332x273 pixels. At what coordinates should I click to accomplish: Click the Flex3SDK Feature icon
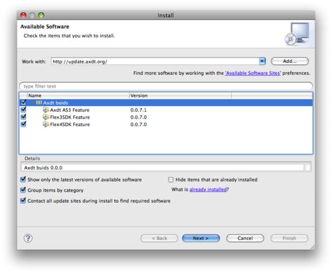point(46,117)
